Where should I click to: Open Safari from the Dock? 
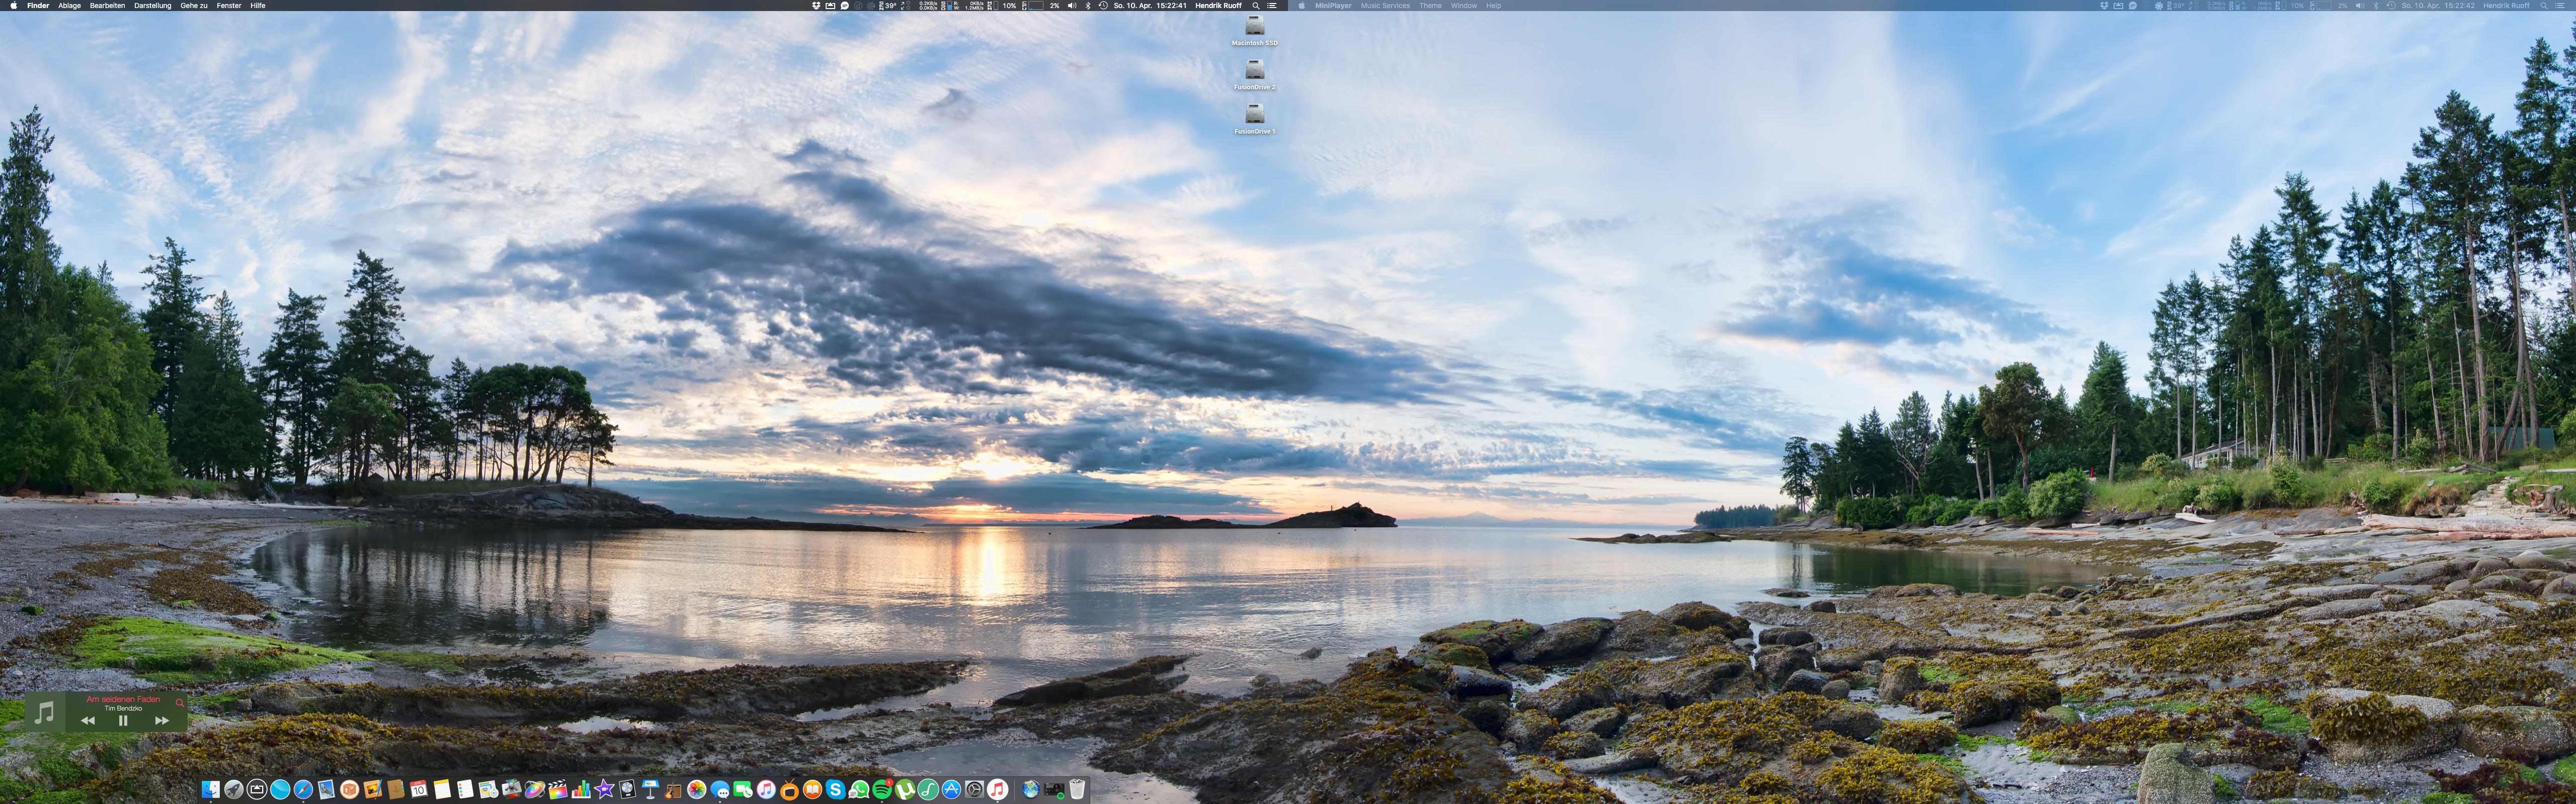point(303,790)
